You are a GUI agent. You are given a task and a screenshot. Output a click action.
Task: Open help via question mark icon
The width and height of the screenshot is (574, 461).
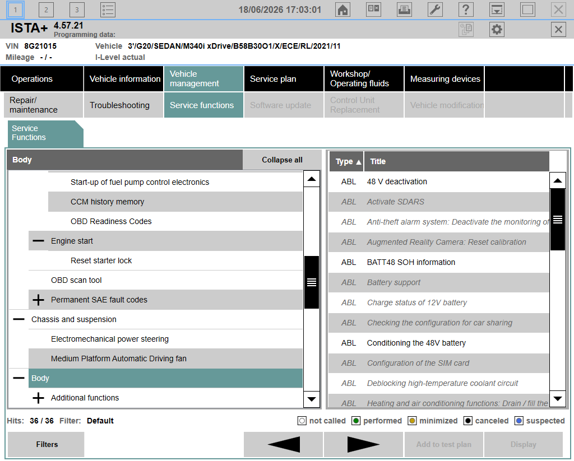point(466,10)
